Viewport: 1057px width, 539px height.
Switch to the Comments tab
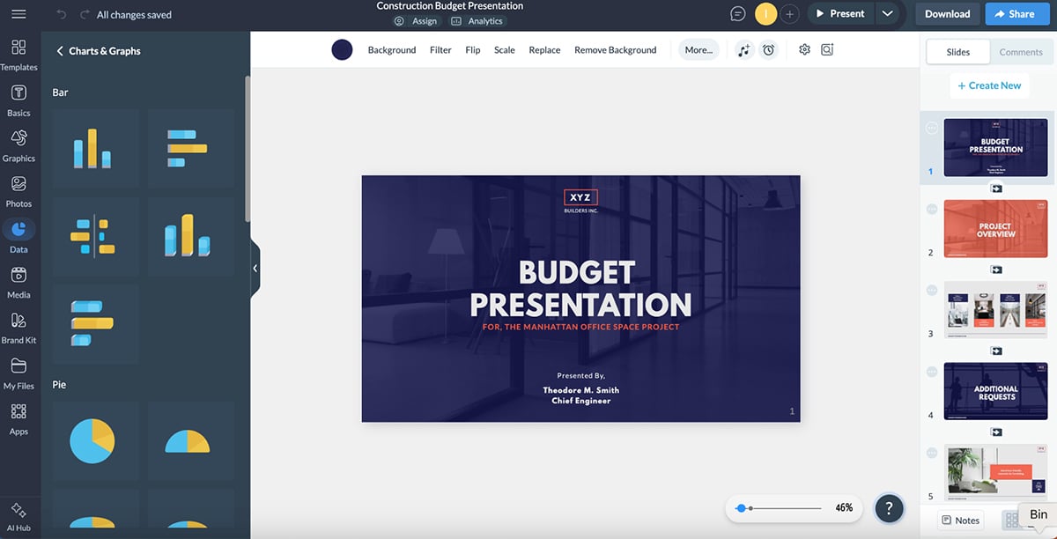(1021, 52)
